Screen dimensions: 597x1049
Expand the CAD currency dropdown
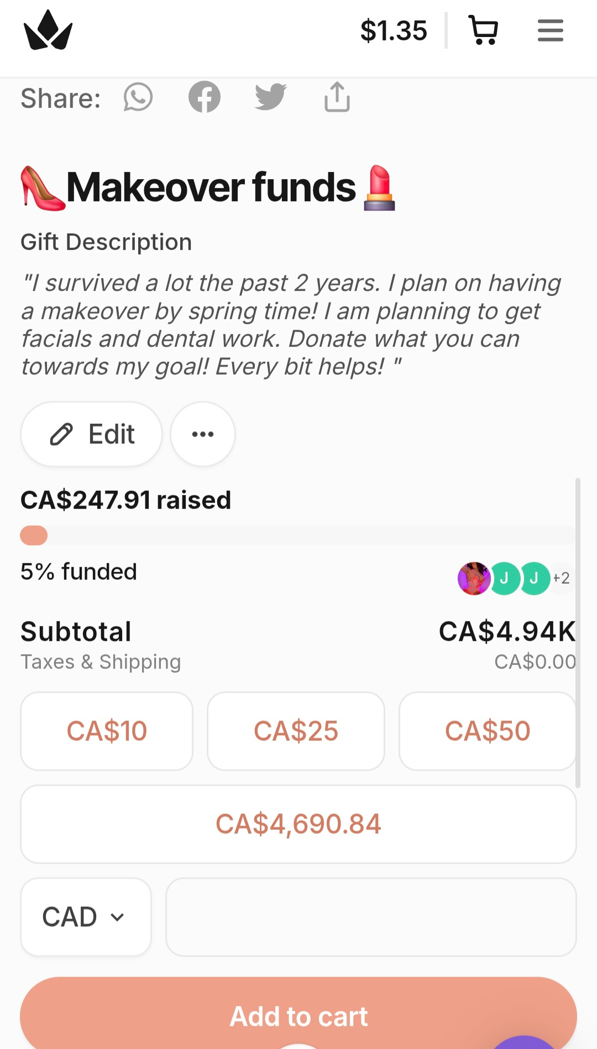86,917
